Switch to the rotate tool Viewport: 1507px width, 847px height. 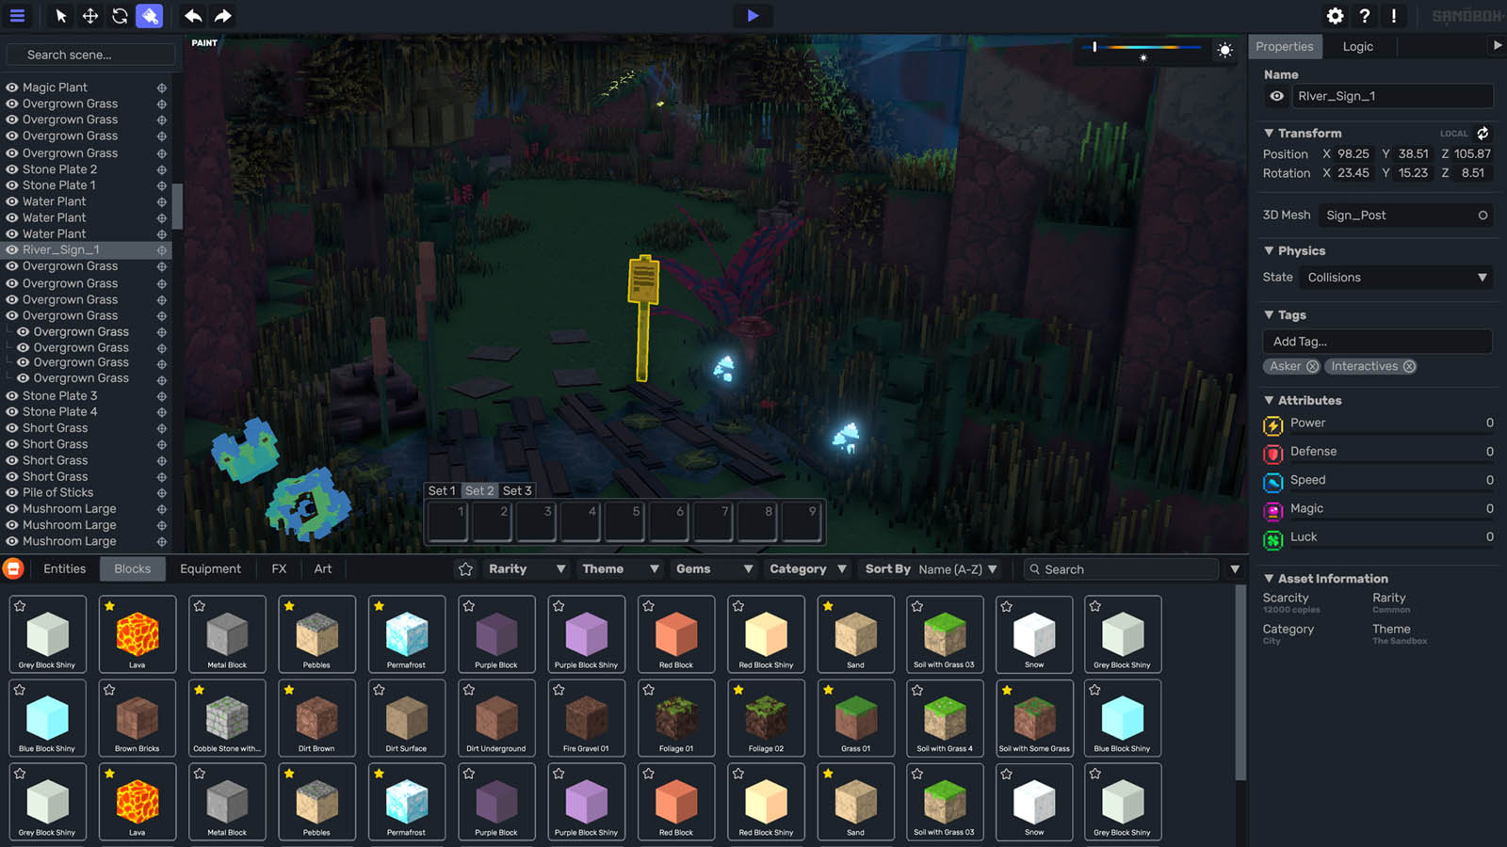122,16
